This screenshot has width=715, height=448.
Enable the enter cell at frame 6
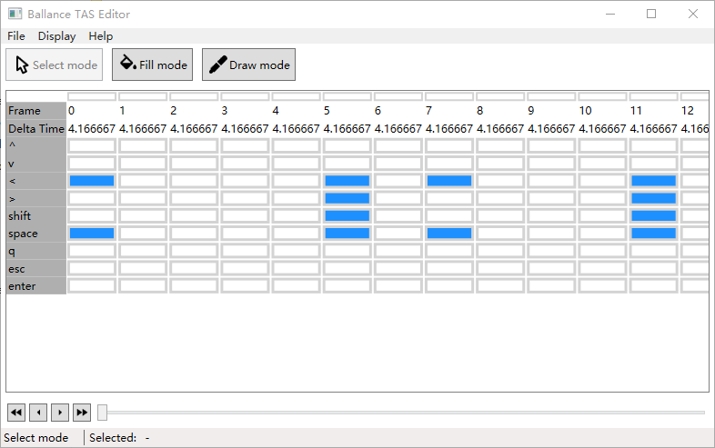tap(398, 285)
